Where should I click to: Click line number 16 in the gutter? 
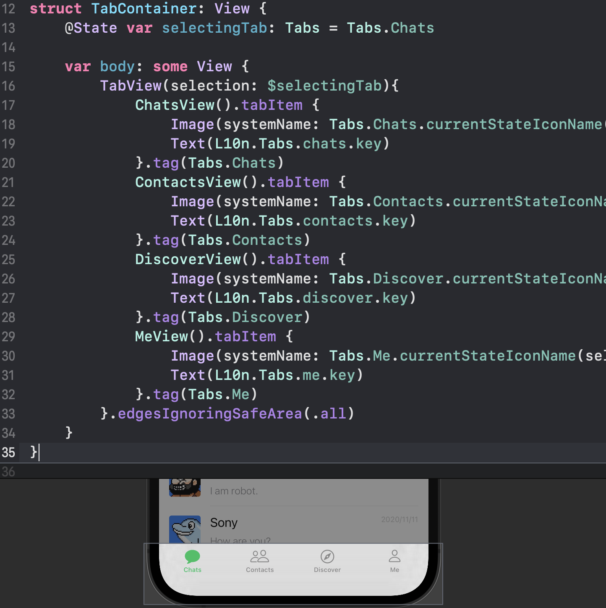point(8,86)
